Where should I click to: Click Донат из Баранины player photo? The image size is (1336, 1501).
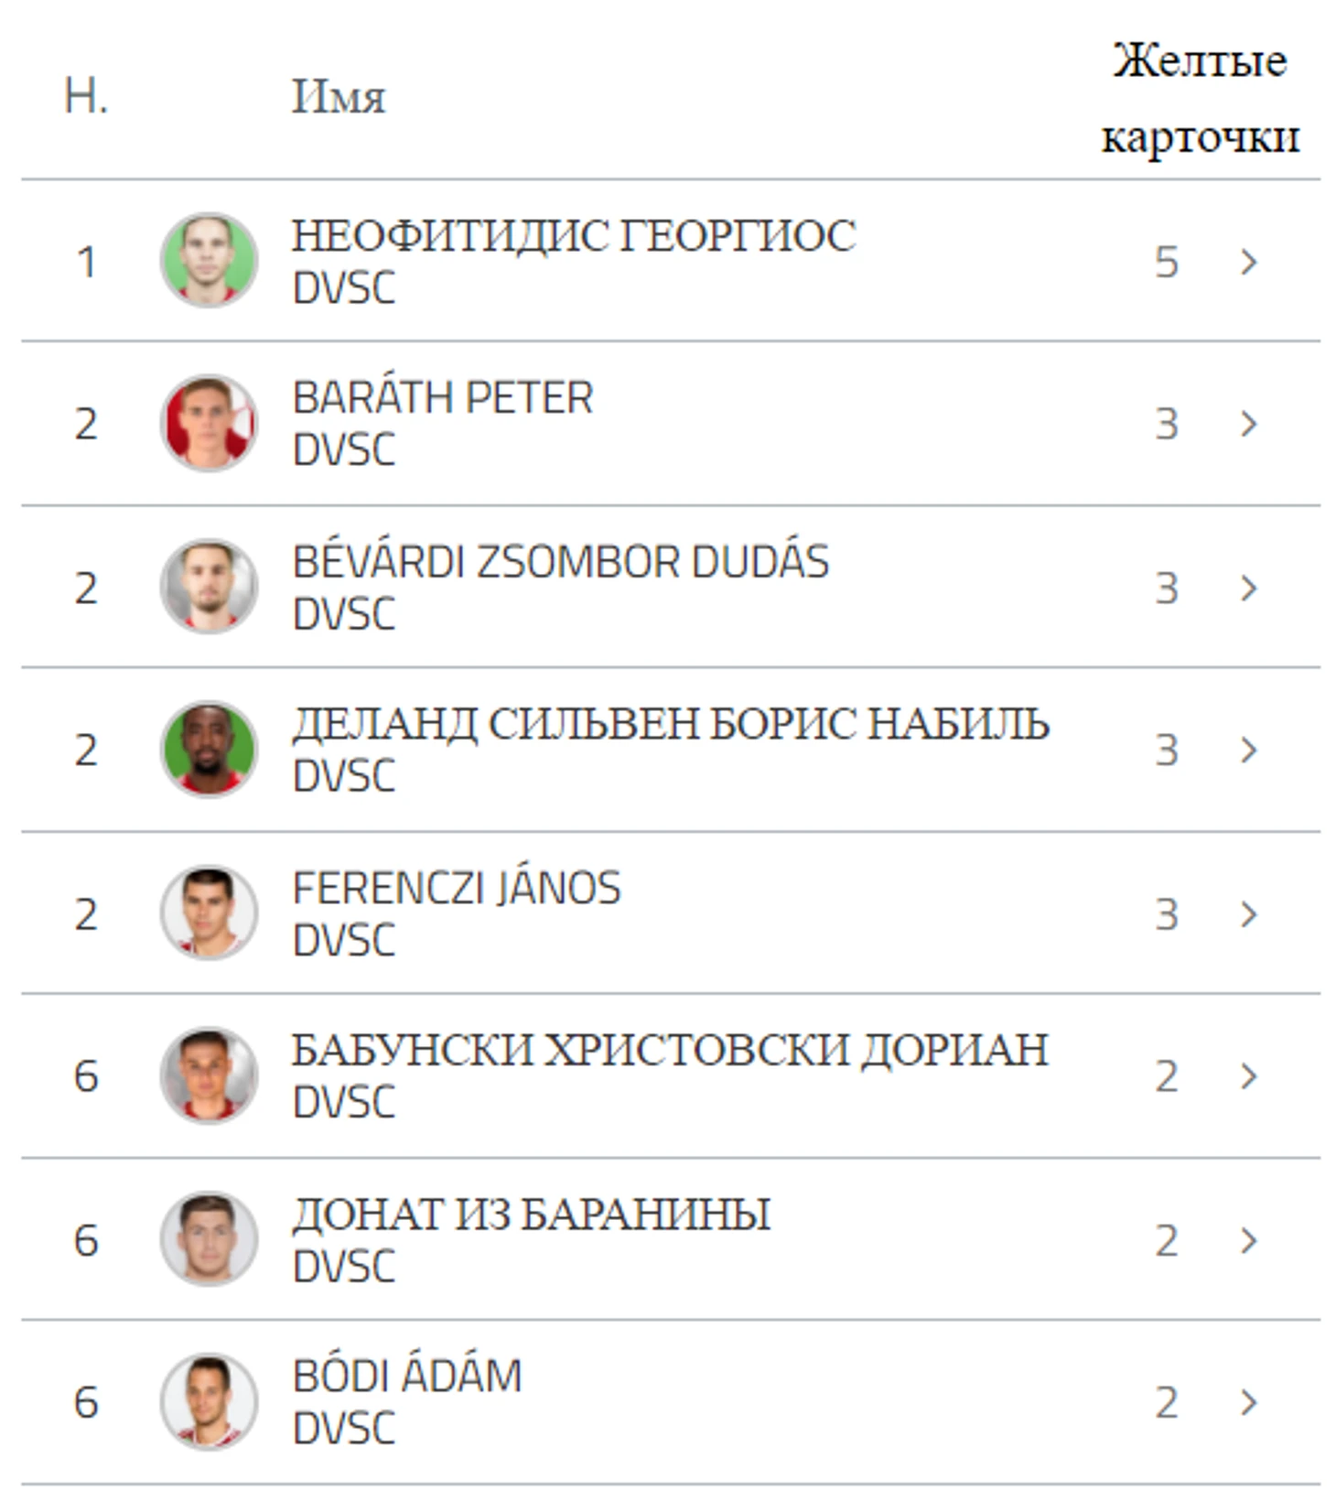coord(209,1239)
